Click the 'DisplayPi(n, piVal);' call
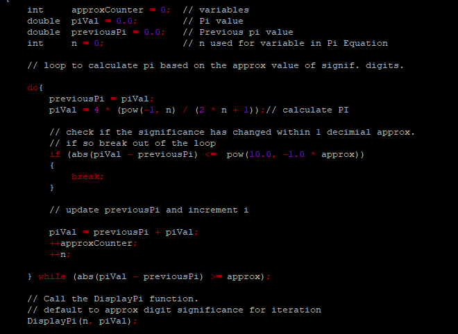The image size is (458, 334). (x=83, y=321)
